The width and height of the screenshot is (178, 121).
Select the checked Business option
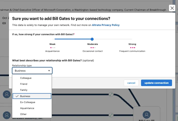[x=32, y=96]
